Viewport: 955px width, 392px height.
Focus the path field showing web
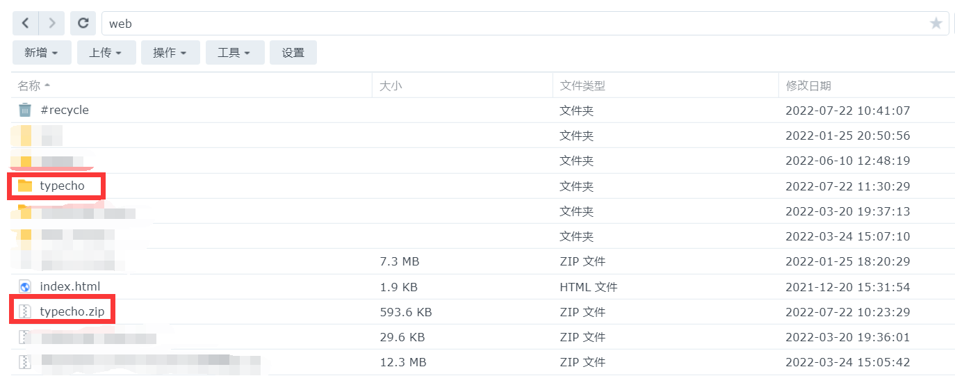[x=514, y=24]
